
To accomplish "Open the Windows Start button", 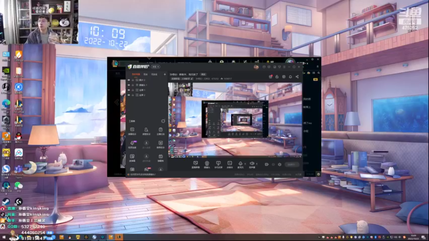I will [x=4, y=237].
